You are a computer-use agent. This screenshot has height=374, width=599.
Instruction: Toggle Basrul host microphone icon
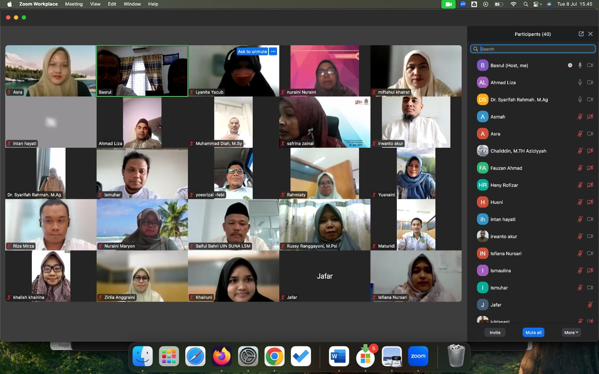pos(580,65)
